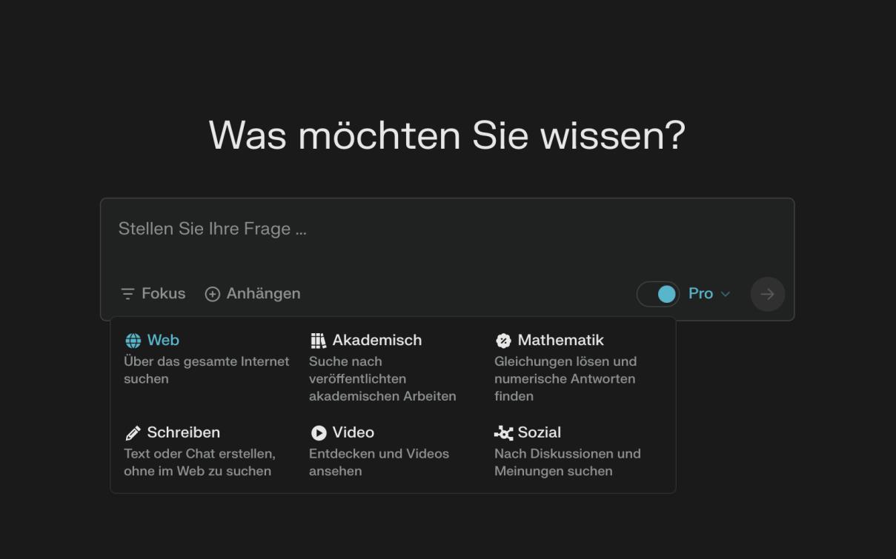The height and width of the screenshot is (559, 896).
Task: Collapse the Fokus menu via Fokus label
Action: point(163,294)
